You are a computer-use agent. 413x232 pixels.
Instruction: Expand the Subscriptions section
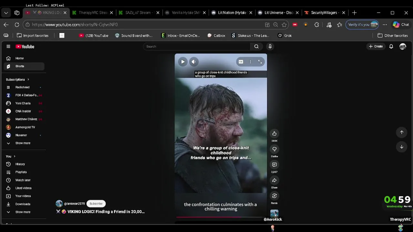17,79
